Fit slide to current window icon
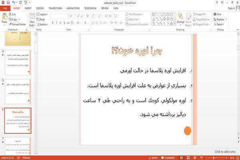240x160 pixels. pyautogui.click(x=238, y=158)
